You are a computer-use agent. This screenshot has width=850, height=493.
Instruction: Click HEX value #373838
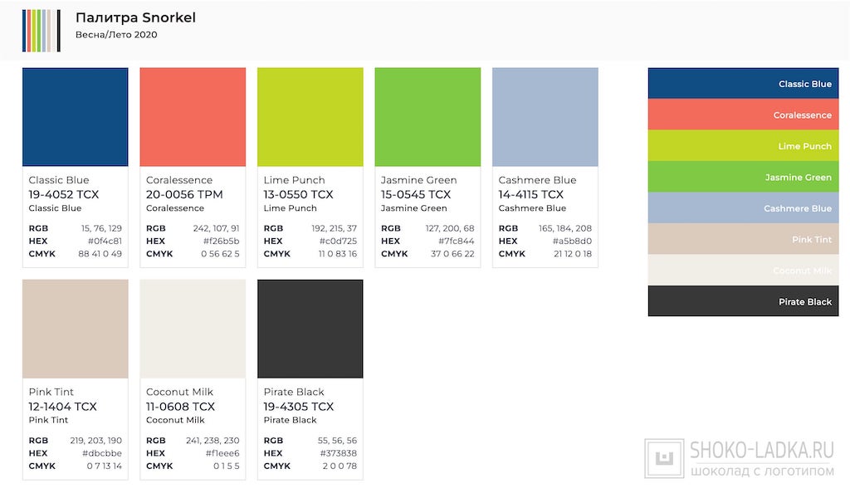click(x=339, y=453)
